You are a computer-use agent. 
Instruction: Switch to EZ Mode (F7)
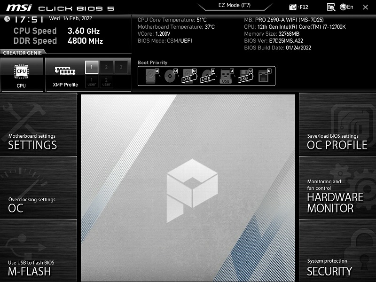point(235,6)
